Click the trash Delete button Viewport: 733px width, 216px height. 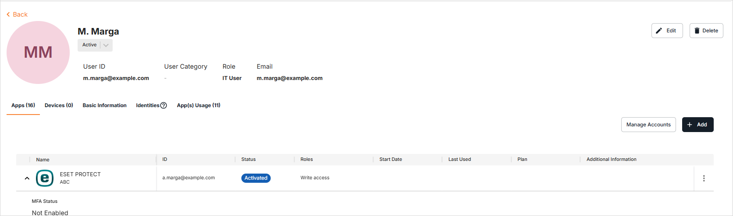coord(706,31)
